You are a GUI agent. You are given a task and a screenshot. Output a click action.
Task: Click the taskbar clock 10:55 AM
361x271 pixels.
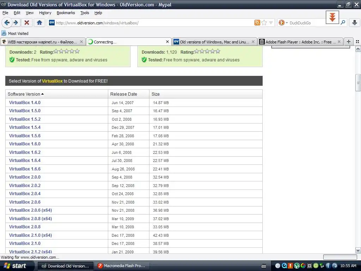pyautogui.click(x=348, y=266)
